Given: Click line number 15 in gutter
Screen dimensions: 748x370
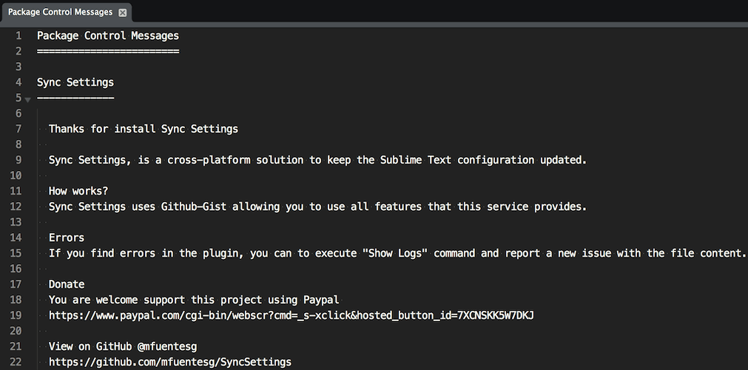Looking at the screenshot, I should (16, 253).
